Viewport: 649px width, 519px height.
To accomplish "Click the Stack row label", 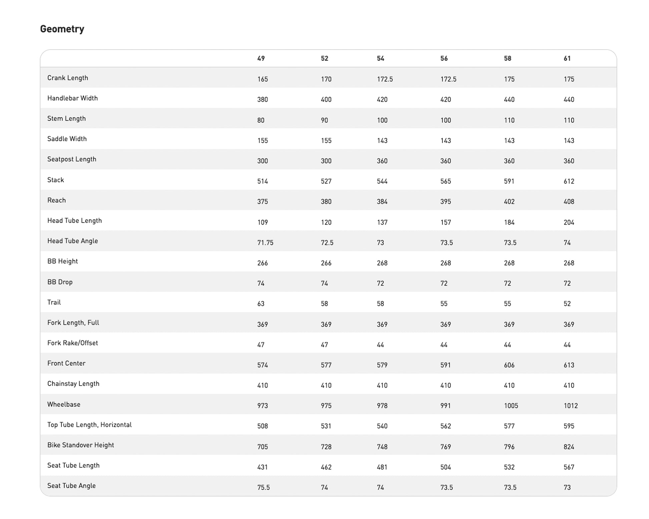I will coord(55,180).
